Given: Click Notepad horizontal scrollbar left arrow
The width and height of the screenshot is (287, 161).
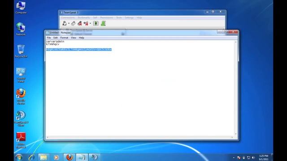Looking at the screenshot, I should pyautogui.click(x=48, y=137).
